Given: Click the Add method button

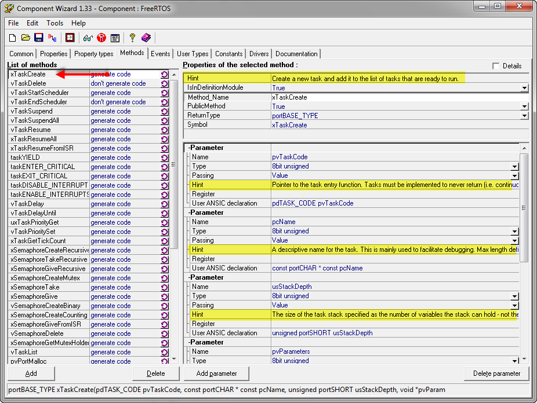Looking at the screenshot, I should click(x=31, y=373).
